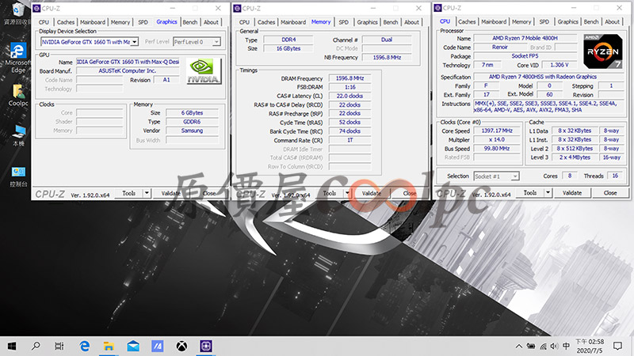Screen dimensions: 634x356
Task: Open Task View on the taskbar
Action: (59, 346)
